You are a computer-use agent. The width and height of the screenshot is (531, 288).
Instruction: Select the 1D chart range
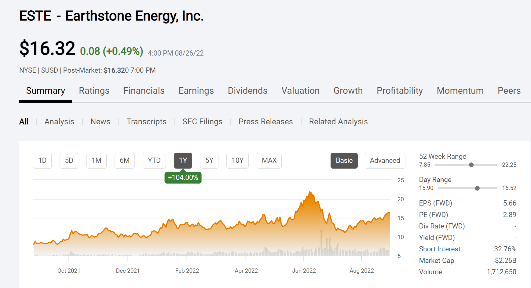click(42, 160)
